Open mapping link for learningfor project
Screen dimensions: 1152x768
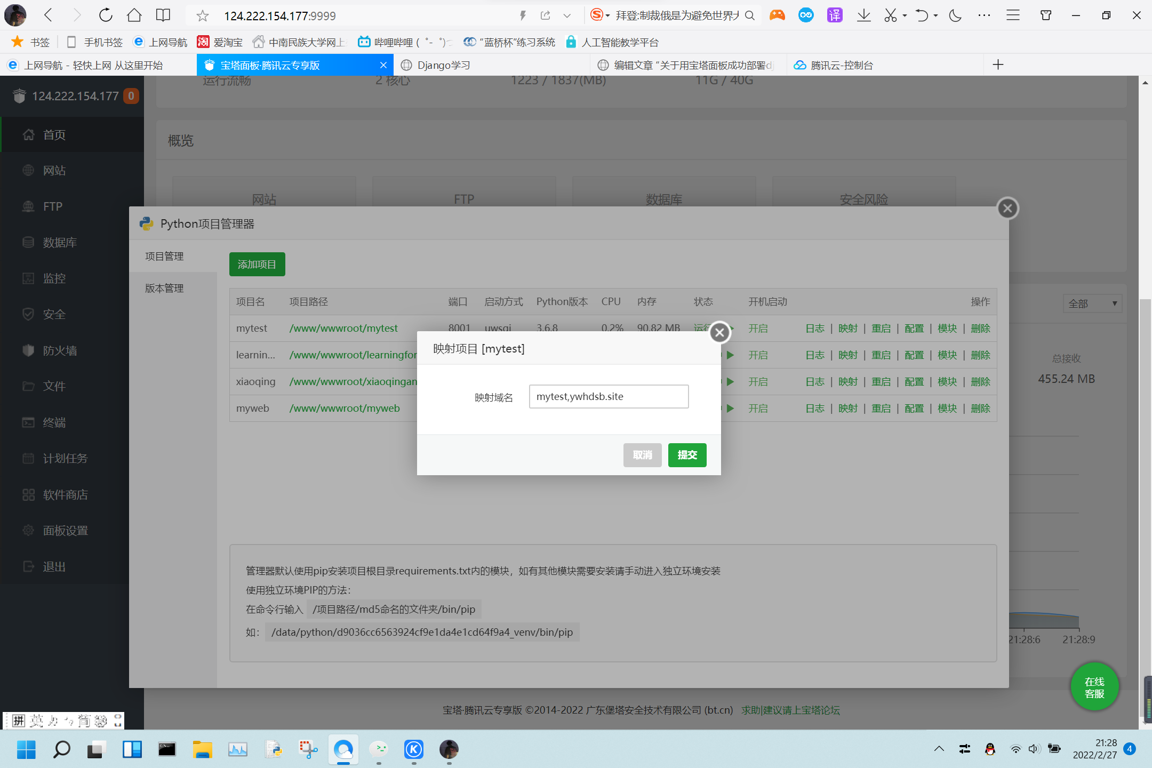(848, 355)
